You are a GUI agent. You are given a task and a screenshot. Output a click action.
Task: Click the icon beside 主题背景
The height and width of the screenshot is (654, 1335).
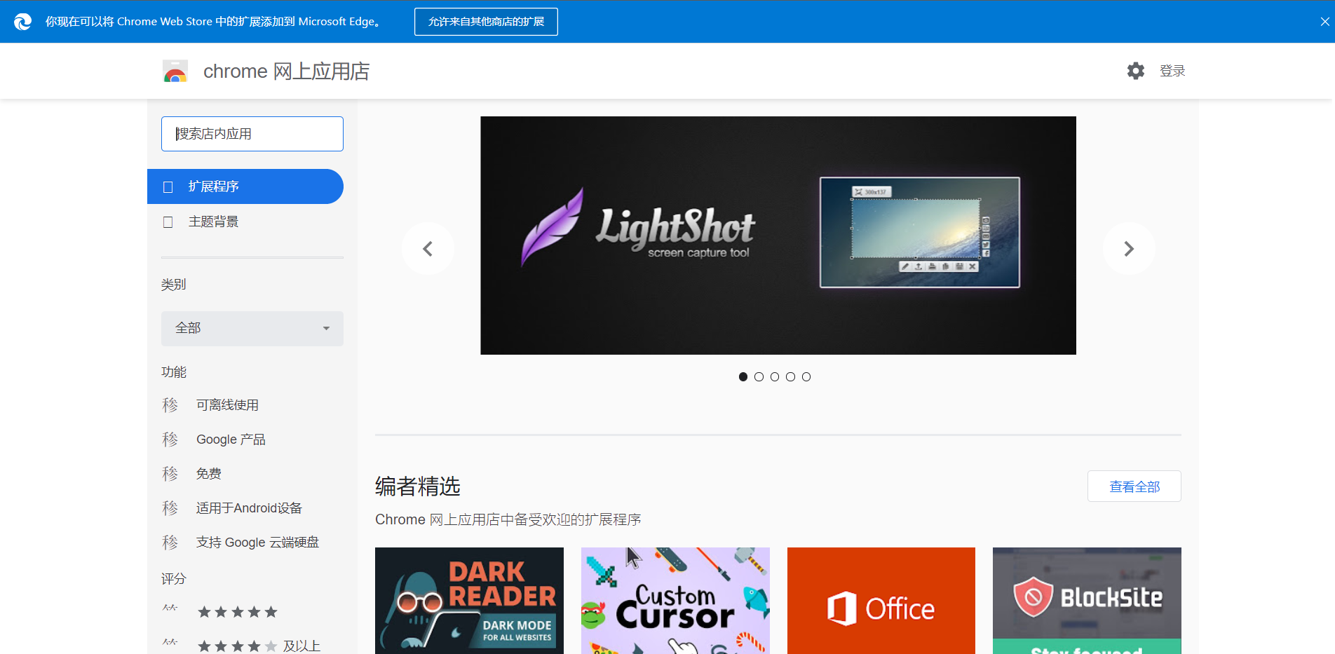pos(168,222)
